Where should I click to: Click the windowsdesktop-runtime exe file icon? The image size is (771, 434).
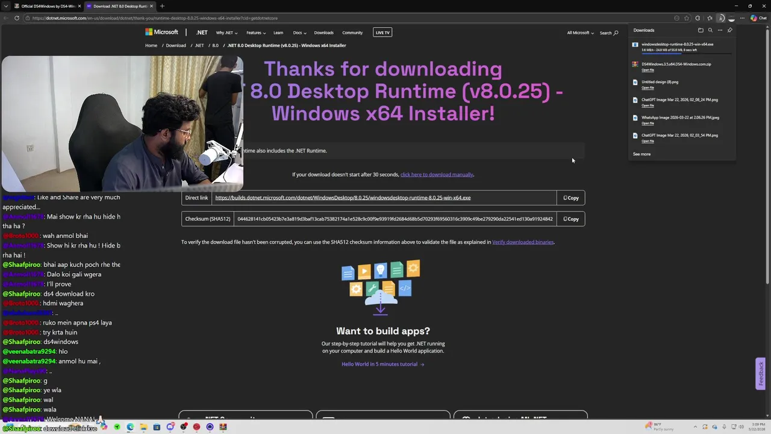coord(635,45)
